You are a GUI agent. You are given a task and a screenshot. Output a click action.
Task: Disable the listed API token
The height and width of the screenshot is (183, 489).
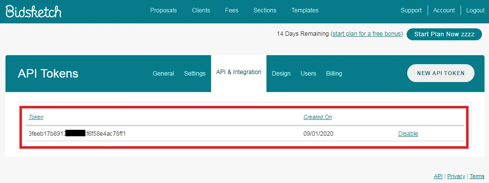pyautogui.click(x=408, y=134)
